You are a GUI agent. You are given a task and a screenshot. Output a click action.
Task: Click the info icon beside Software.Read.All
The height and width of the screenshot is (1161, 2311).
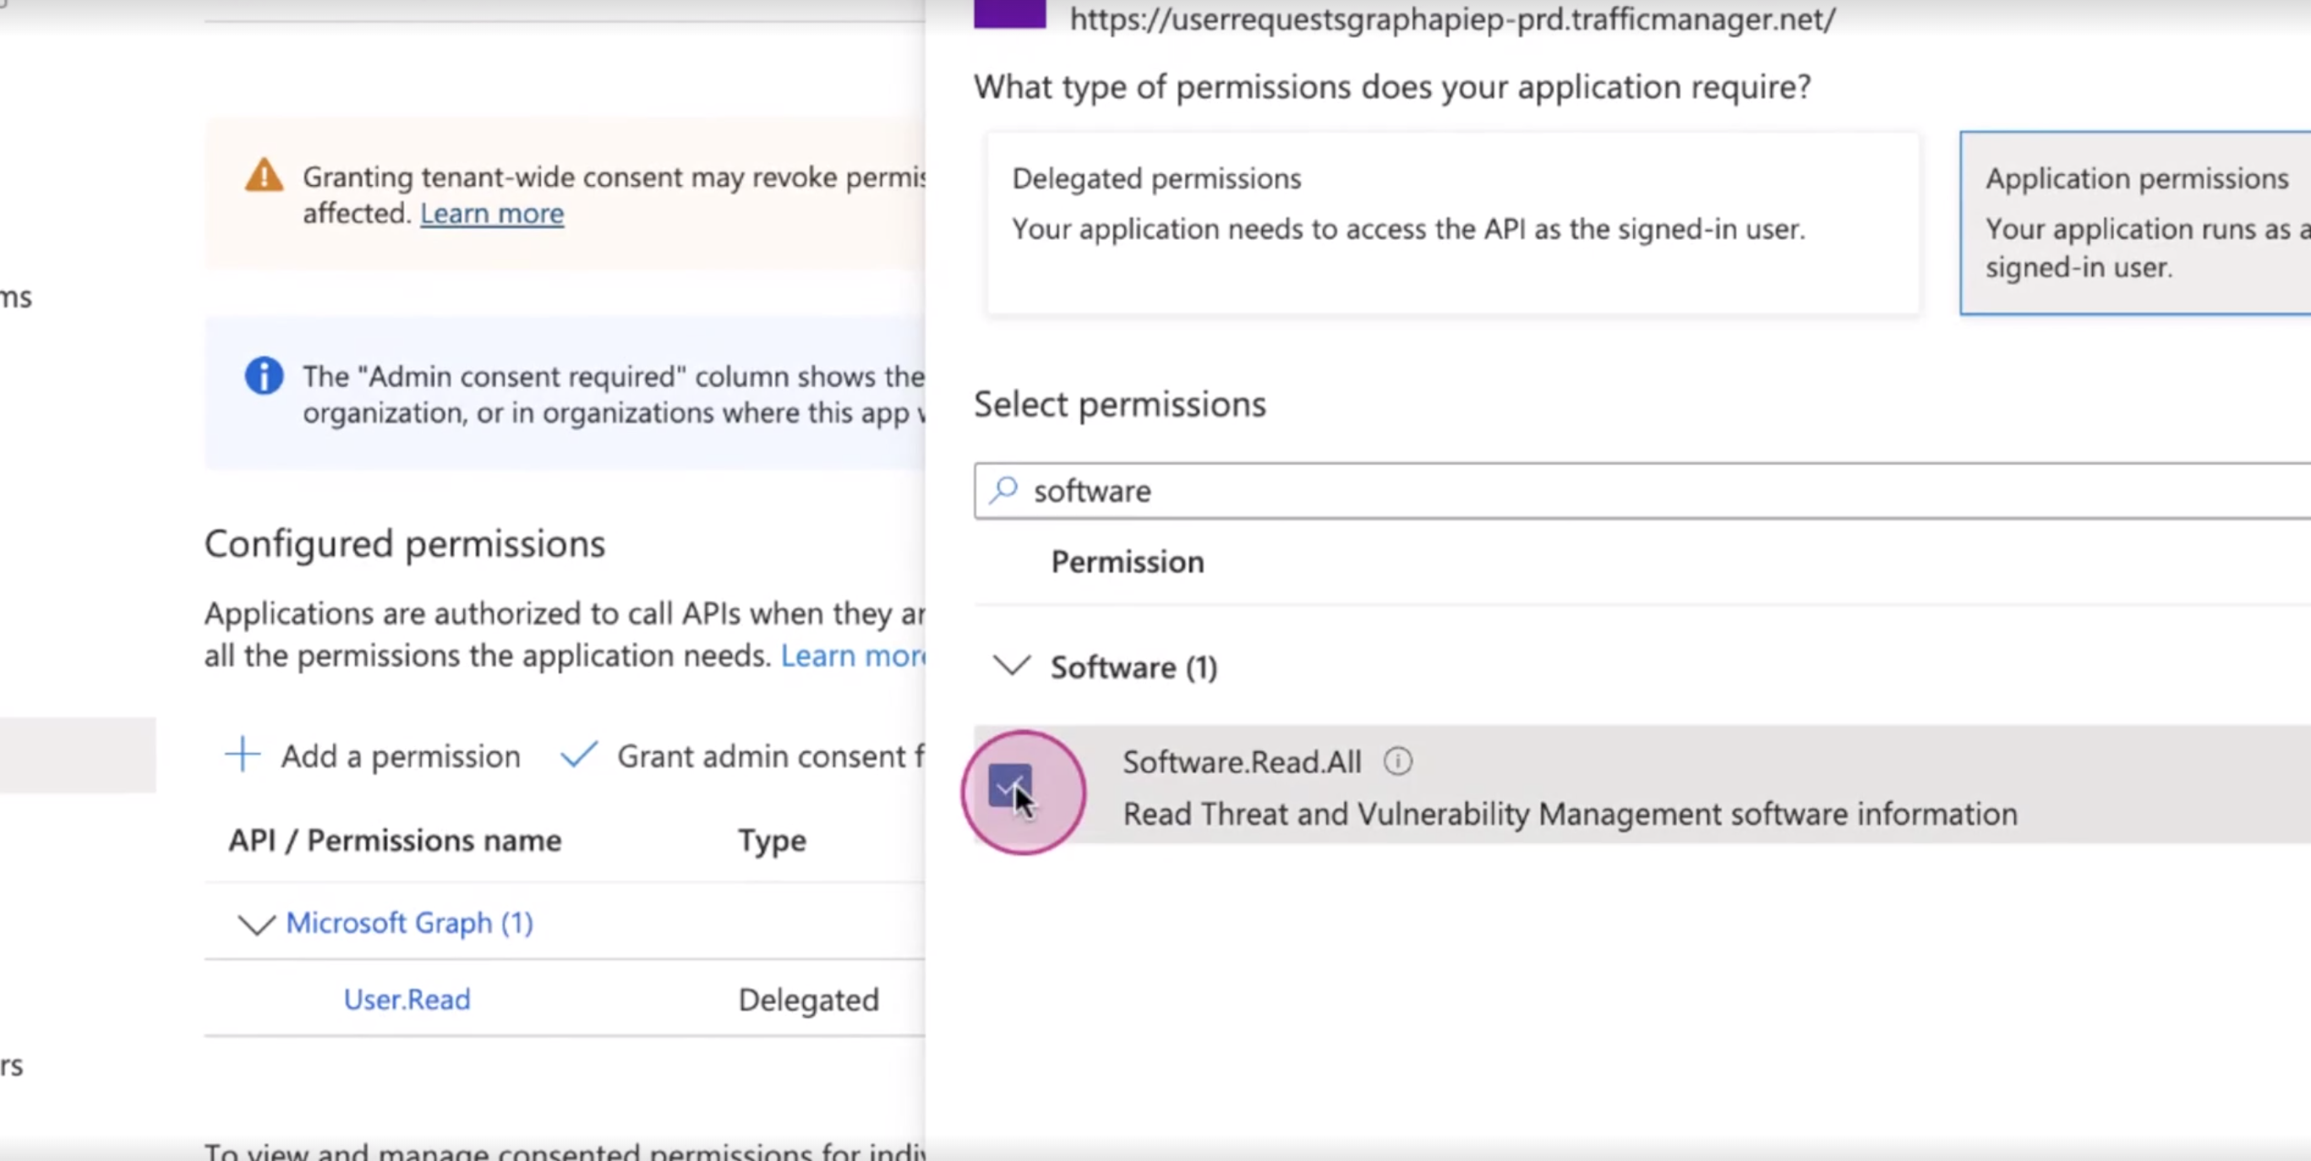pos(1398,761)
